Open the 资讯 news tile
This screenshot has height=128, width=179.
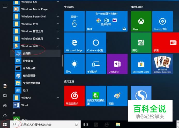(166, 43)
